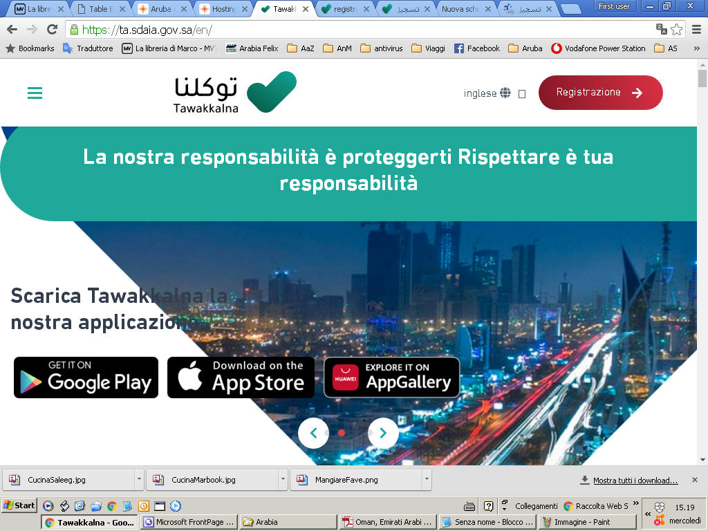Viewport: 708px width, 531px height.
Task: Select the red active carousel dot
Action: tap(342, 433)
